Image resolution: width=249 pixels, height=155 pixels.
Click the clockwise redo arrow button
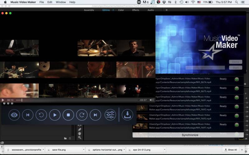tap(82, 115)
